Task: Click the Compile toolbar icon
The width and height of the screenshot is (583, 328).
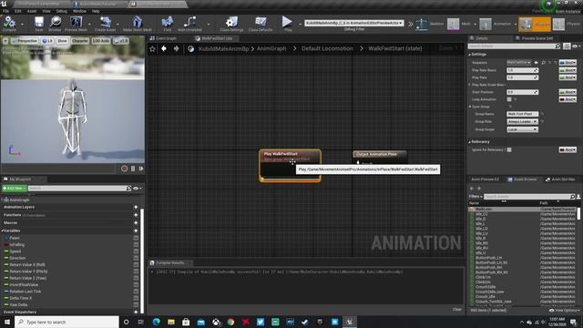Action: click(x=9, y=24)
